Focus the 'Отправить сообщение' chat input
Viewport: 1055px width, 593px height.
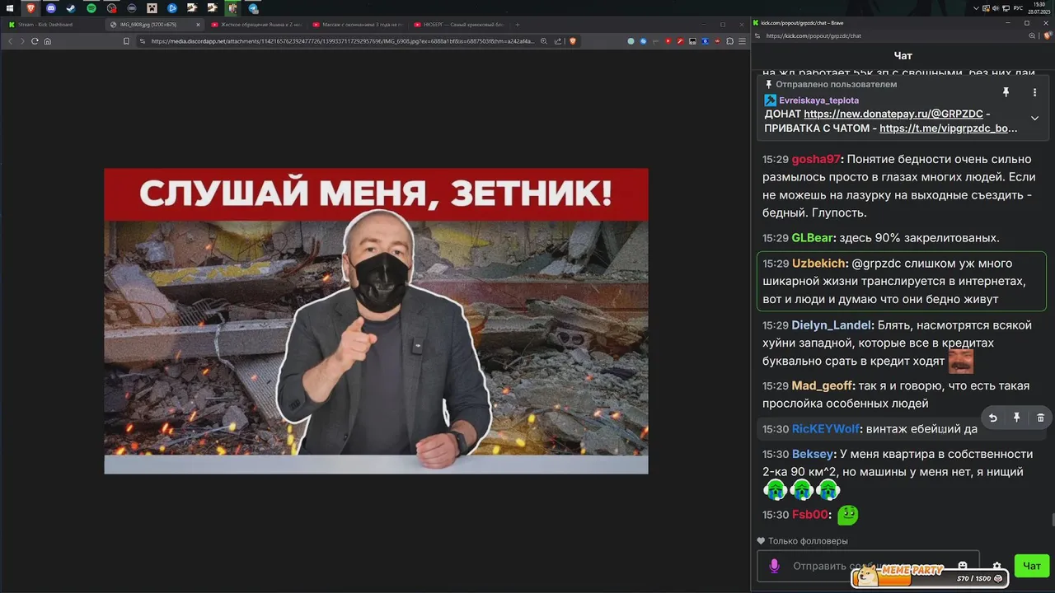868,566
